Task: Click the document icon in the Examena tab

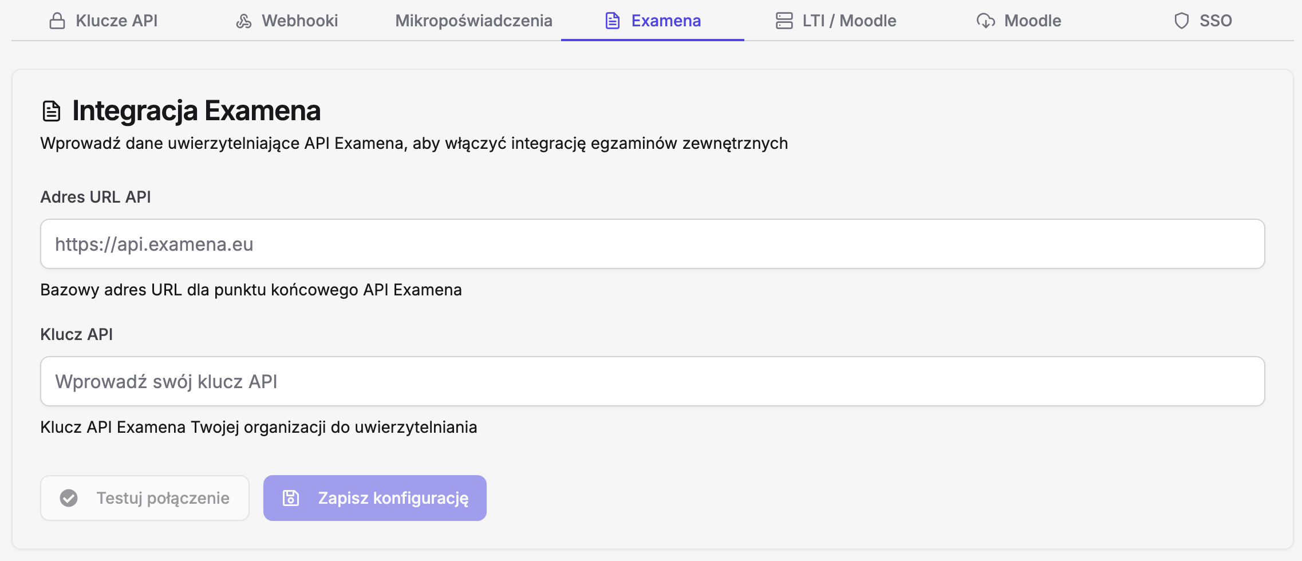Action: pyautogui.click(x=613, y=21)
